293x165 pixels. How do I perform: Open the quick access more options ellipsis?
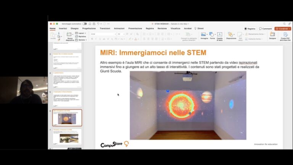(108, 24)
